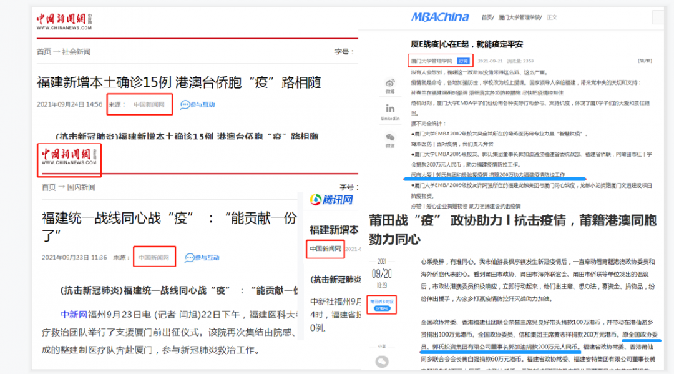Image resolution: width=674 pixels, height=374 pixels.
Task: Click the blue 中新网 link in the article
Action: point(72,314)
